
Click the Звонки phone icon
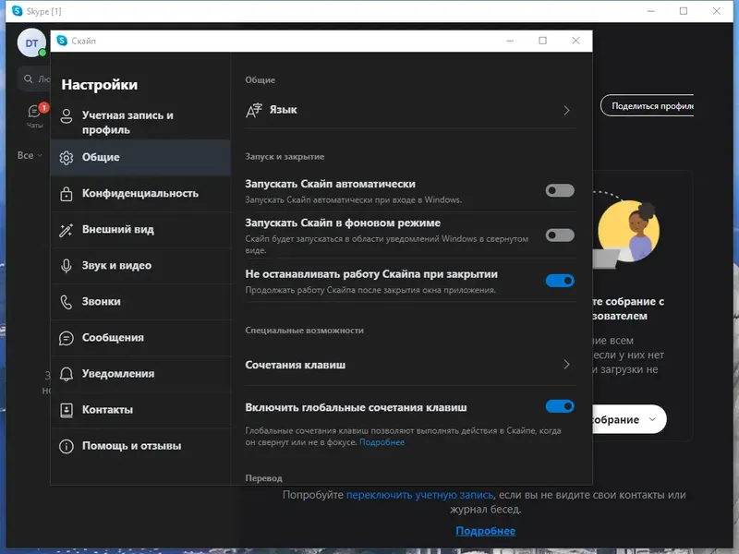click(67, 302)
